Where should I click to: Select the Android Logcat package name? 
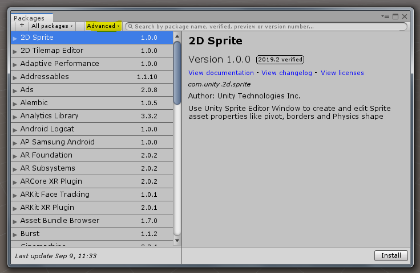(x=47, y=129)
